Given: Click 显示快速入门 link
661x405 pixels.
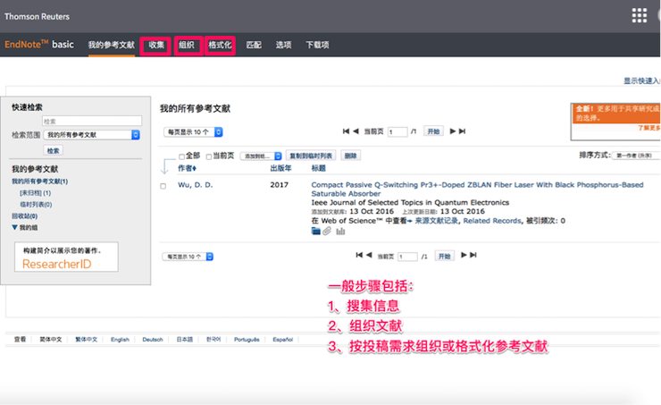Looking at the screenshot, I should point(641,80).
